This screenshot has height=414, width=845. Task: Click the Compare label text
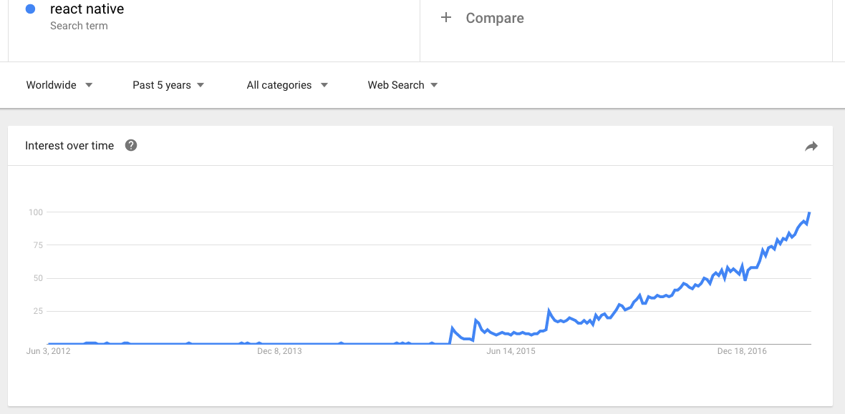[x=495, y=18]
